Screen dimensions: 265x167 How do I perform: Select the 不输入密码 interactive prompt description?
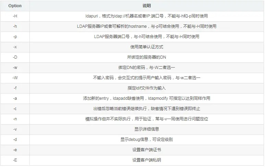(x=146, y=78)
